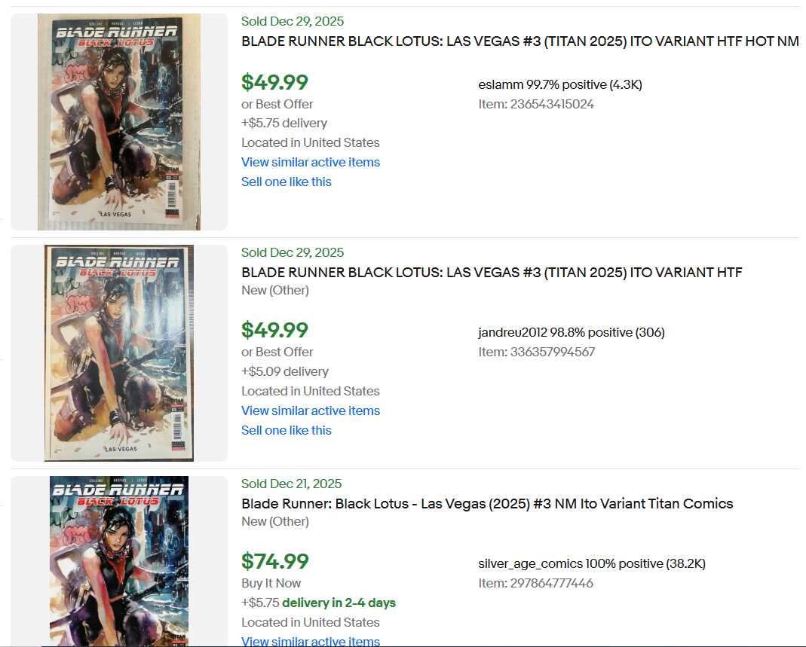Click item number 297864777446

pos(535,583)
